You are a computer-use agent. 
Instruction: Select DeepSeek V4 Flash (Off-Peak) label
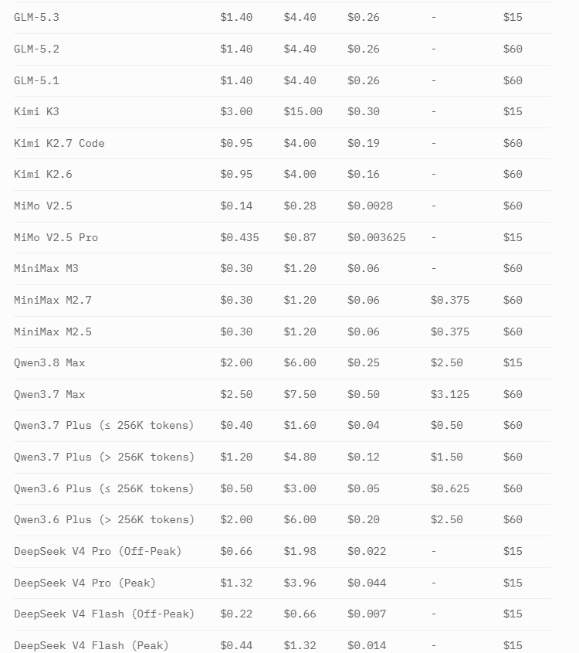pos(104,614)
